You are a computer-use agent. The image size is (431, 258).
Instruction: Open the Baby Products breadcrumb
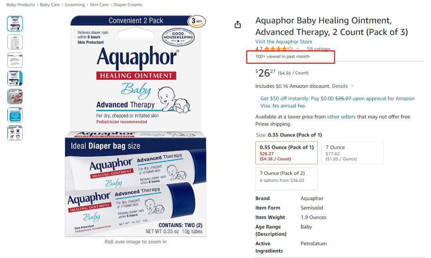pyautogui.click(x=21, y=5)
